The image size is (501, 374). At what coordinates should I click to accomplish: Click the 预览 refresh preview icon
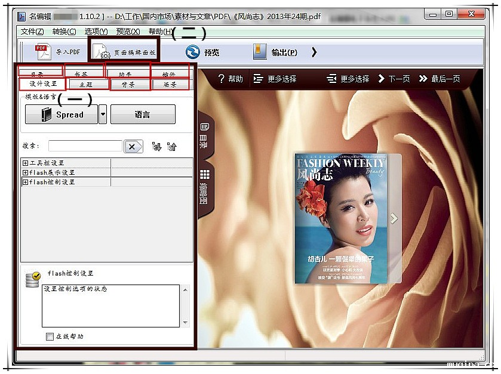point(192,52)
